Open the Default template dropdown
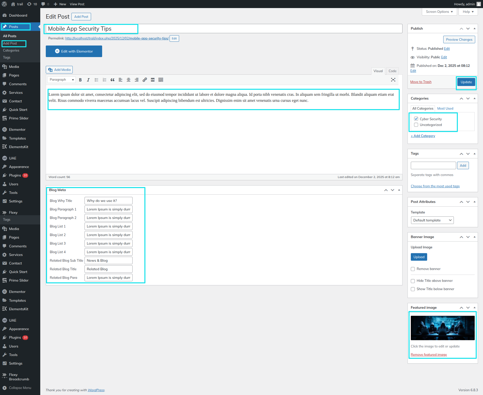The height and width of the screenshot is (395, 483). [x=432, y=220]
